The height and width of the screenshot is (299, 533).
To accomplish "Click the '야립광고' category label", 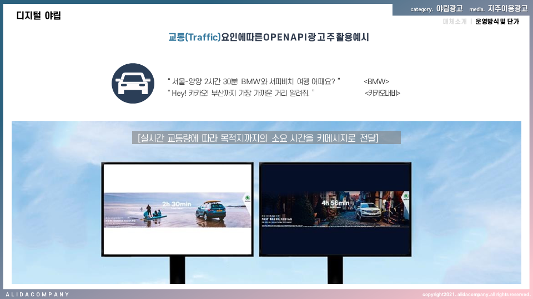I will 449,9.
